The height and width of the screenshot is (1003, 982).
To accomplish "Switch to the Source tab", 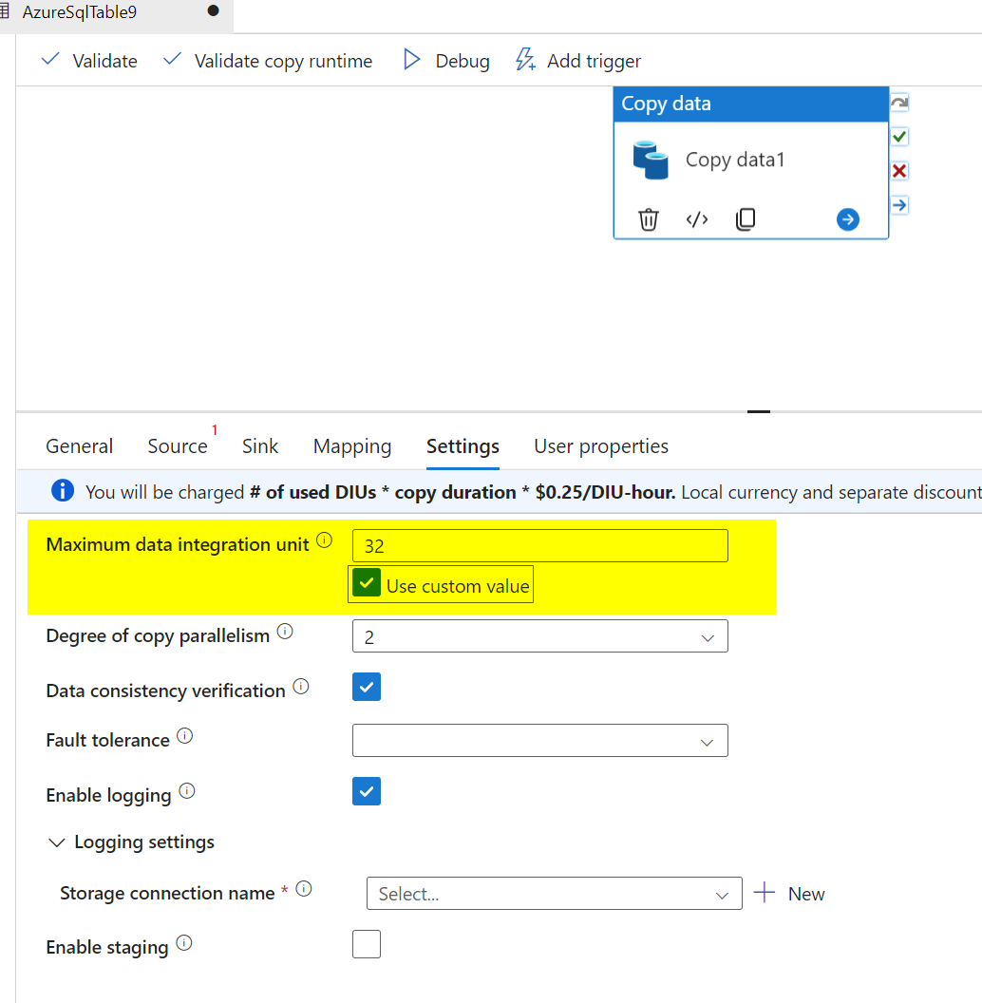I will pos(177,445).
